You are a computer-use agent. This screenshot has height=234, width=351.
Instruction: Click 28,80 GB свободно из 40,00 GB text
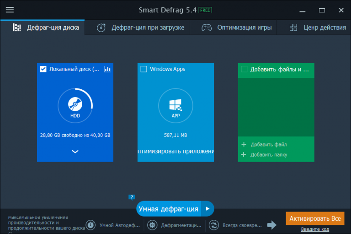(75, 135)
